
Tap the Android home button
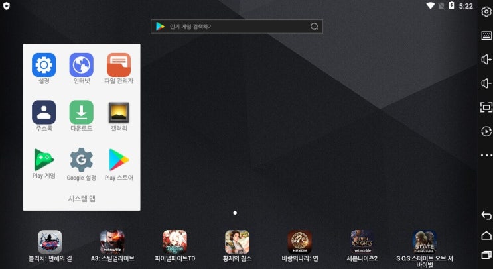[x=486, y=235]
